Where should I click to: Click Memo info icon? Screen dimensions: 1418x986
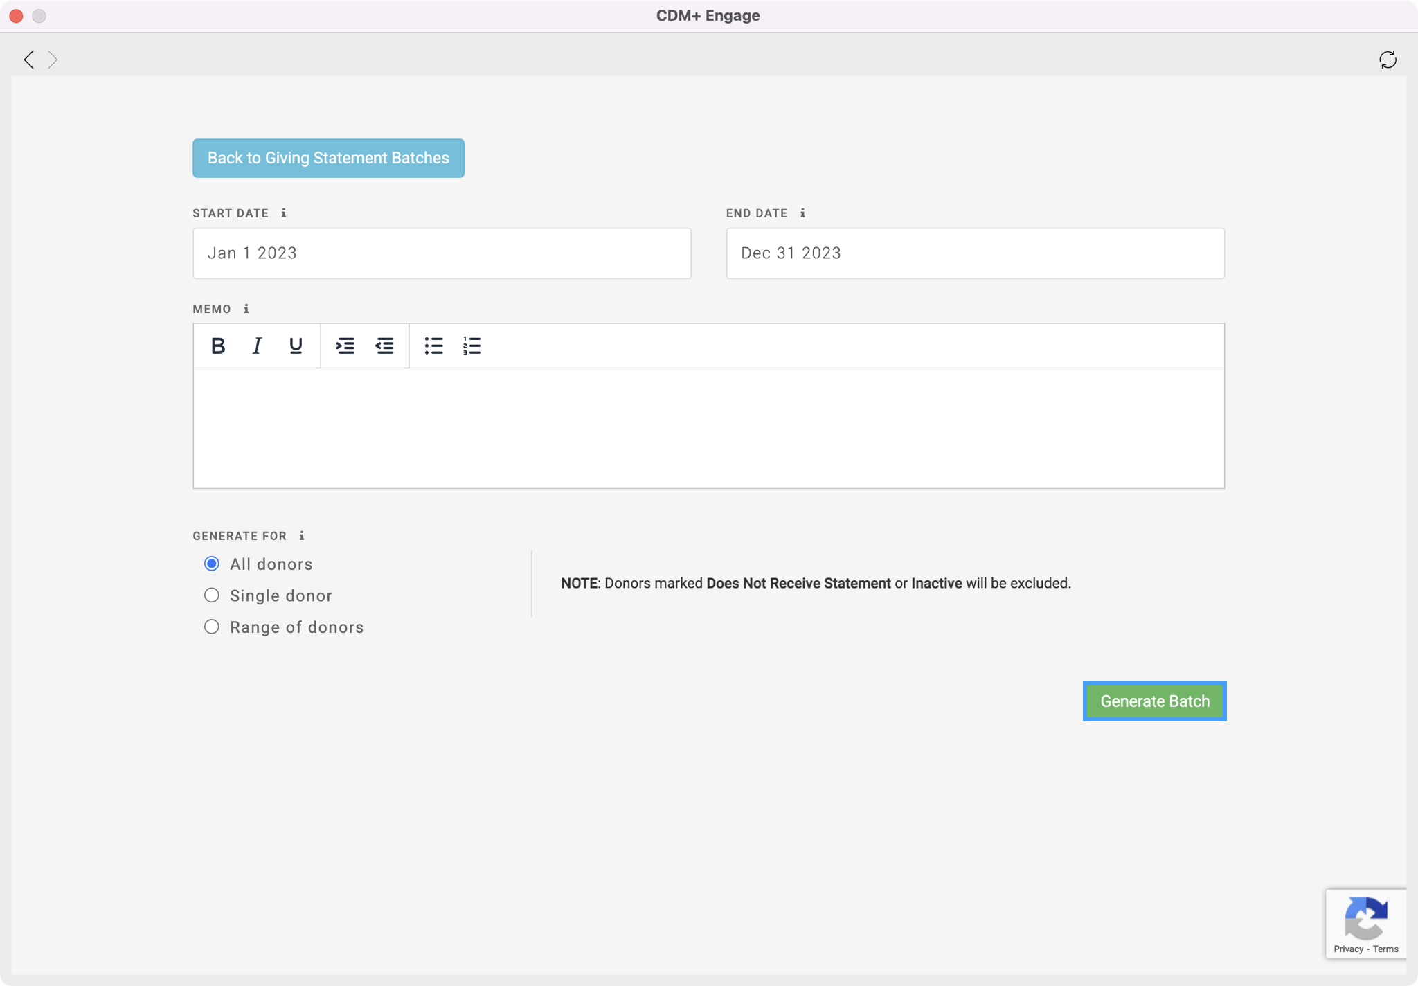[246, 309]
